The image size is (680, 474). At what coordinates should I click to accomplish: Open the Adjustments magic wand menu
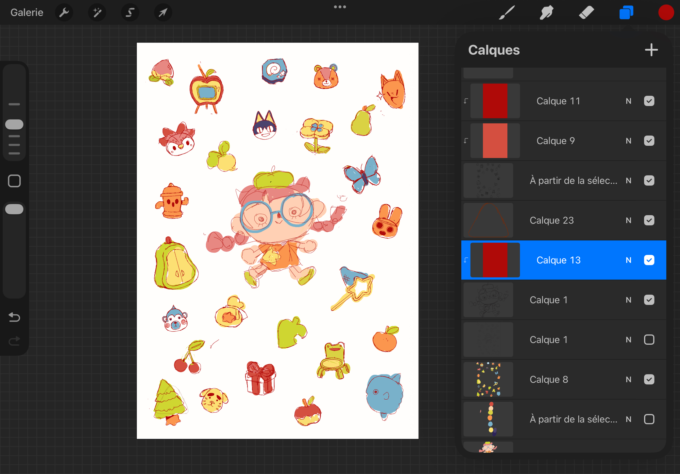[x=97, y=13]
